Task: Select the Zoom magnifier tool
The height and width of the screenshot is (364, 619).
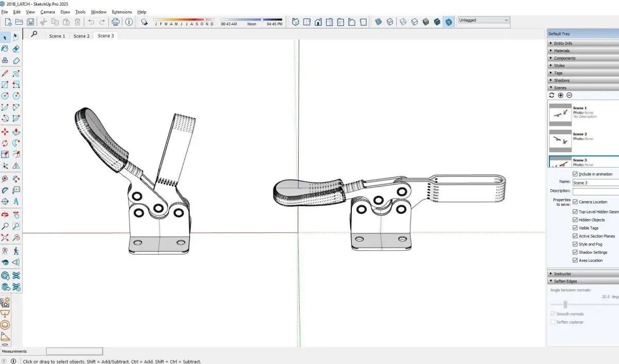Action: pos(5,226)
